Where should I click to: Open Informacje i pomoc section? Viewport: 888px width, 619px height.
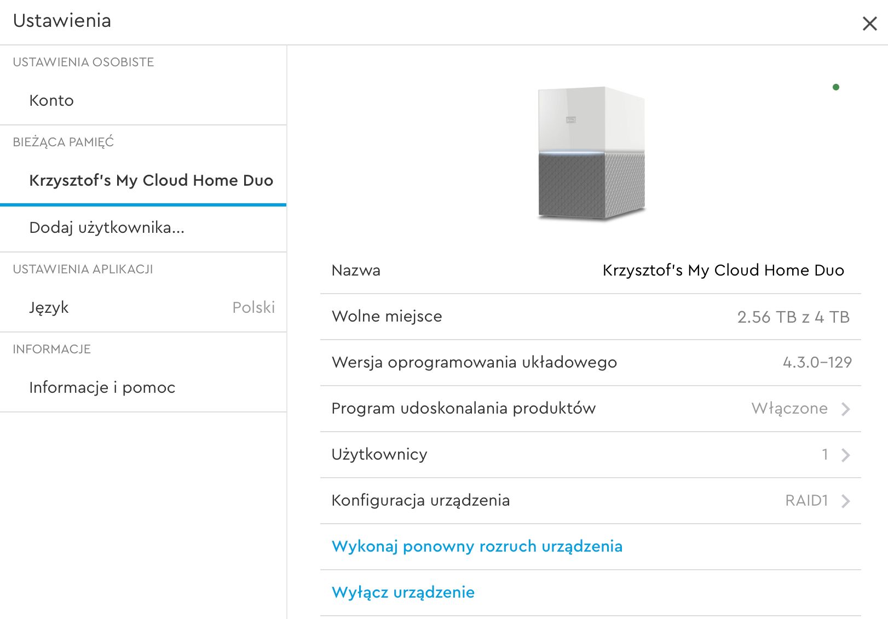pyautogui.click(x=143, y=388)
